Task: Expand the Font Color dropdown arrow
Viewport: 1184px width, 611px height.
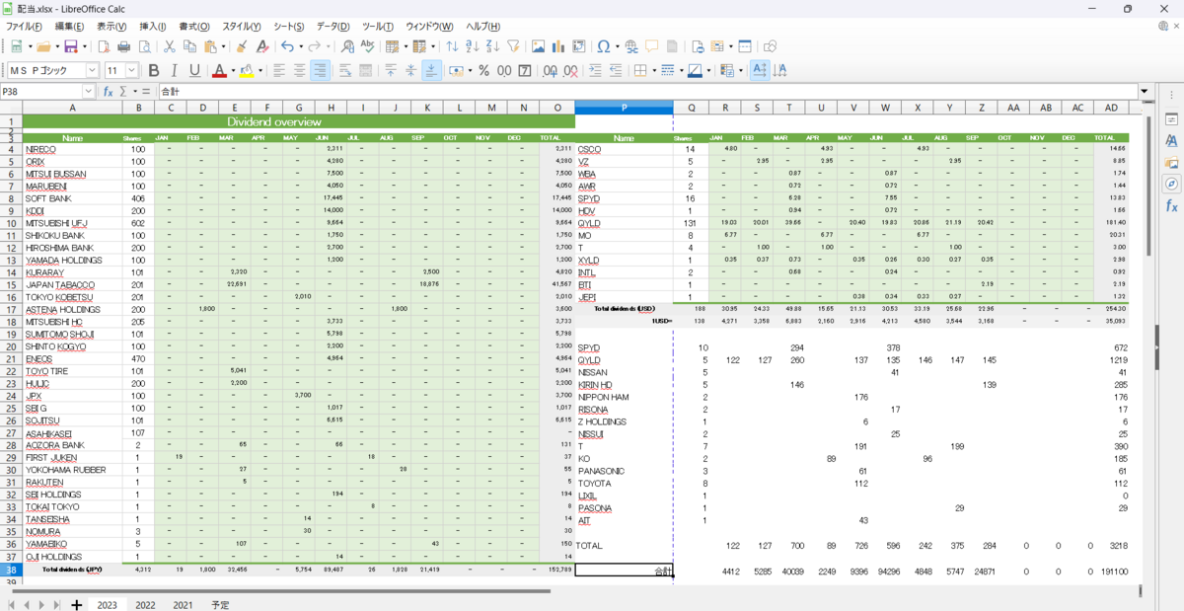Action: [x=232, y=70]
